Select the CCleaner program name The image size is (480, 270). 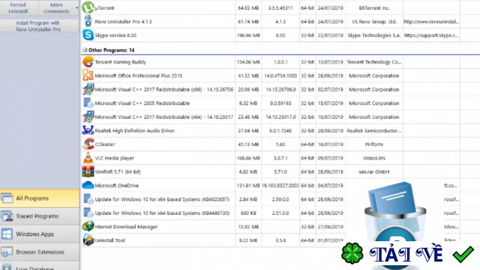[105, 144]
